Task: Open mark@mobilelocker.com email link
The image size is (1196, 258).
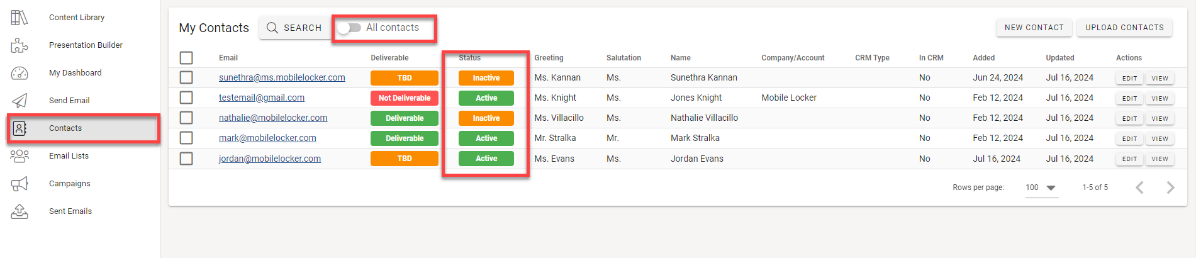Action: click(x=267, y=138)
